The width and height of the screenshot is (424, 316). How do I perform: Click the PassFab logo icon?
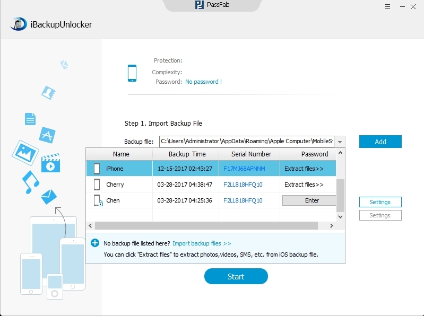click(200, 5)
